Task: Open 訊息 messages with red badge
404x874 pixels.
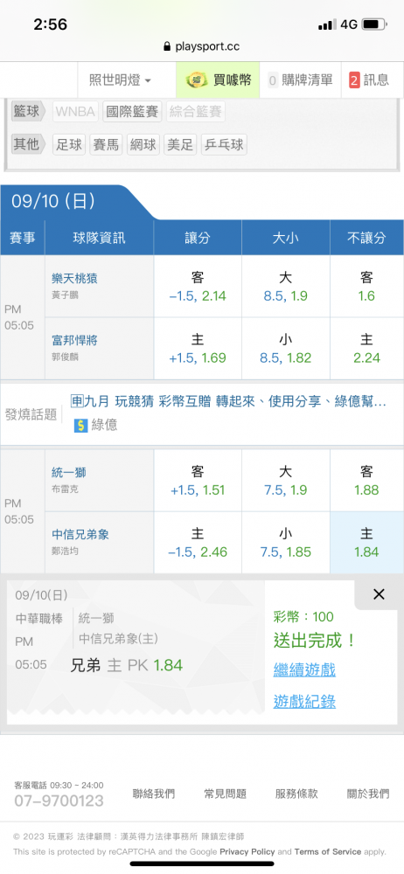Action: [x=369, y=80]
